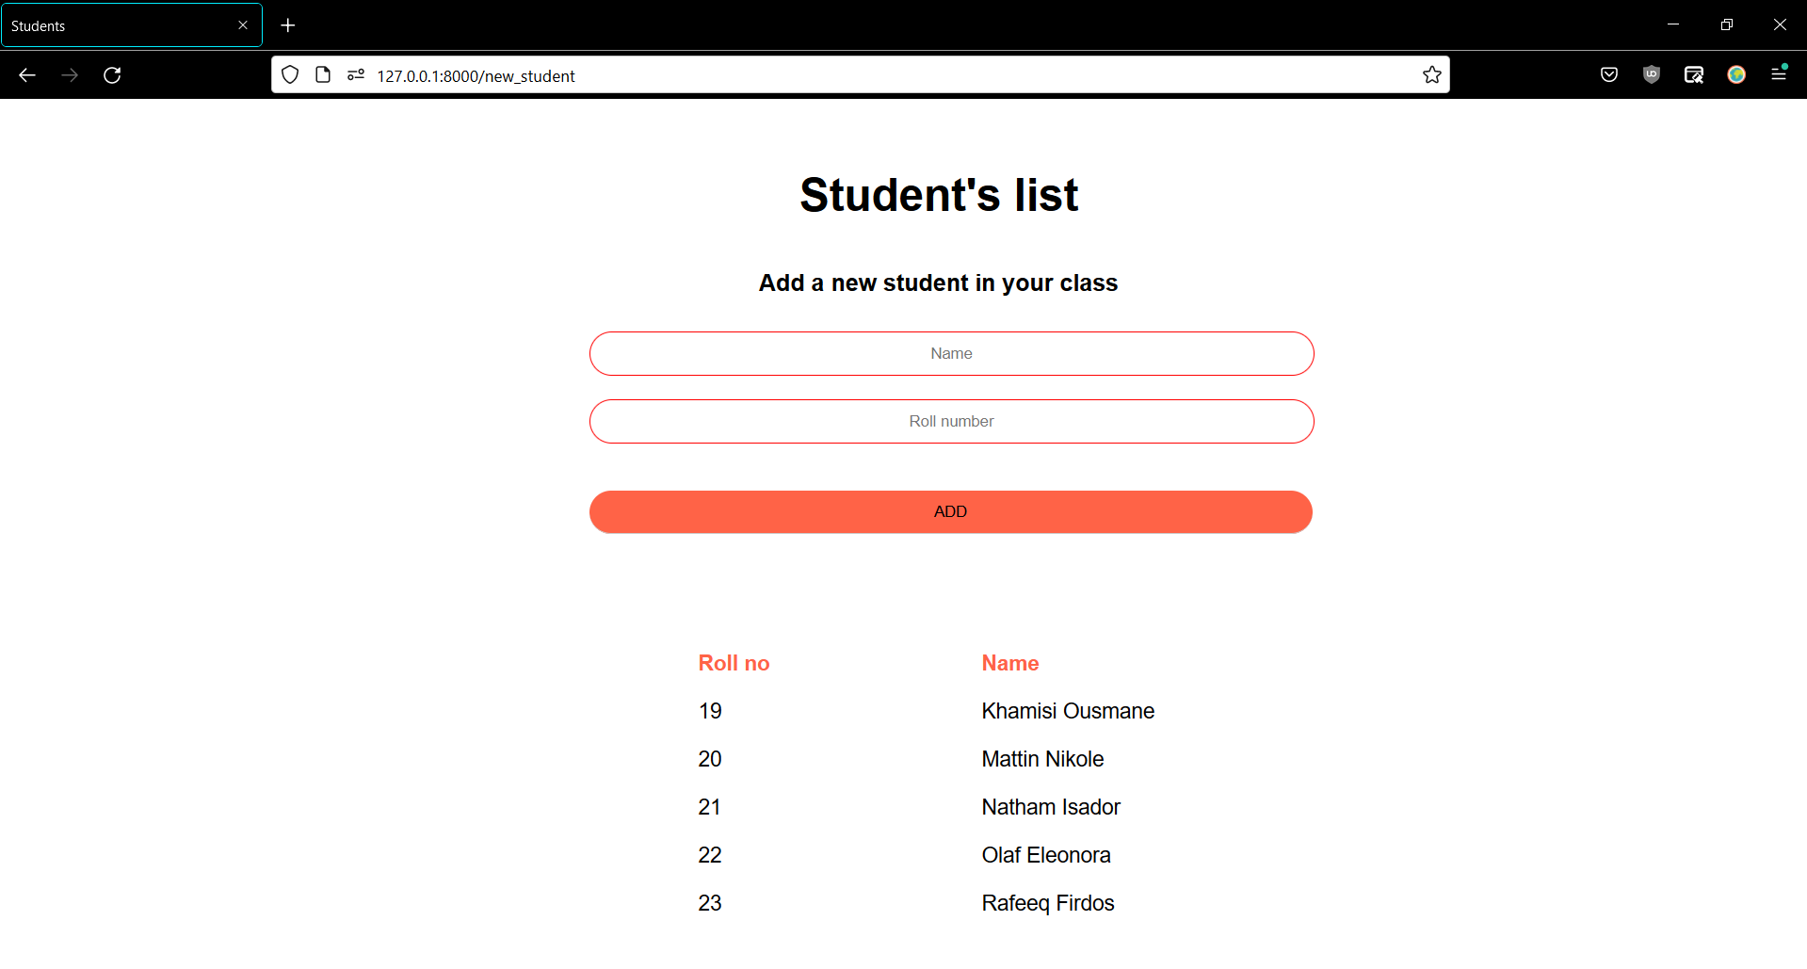Open the search extension icon in toolbar
This screenshot has width=1807, height=969.
coord(1694,75)
